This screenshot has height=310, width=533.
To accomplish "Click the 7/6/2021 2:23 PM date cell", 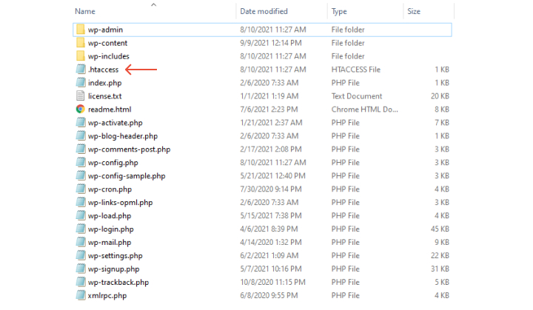I will 269,109.
